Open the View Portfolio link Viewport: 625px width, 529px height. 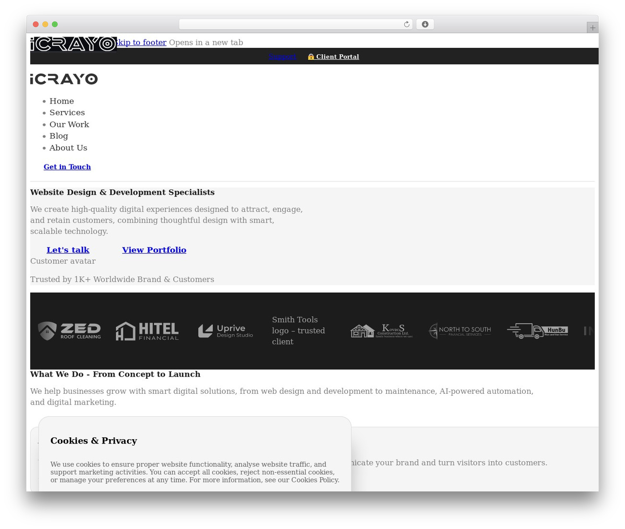[x=154, y=250]
